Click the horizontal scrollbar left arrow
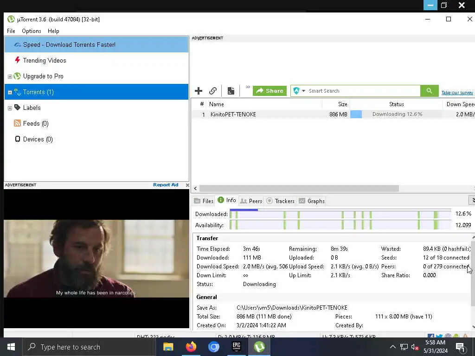The image size is (475, 356). point(195,189)
